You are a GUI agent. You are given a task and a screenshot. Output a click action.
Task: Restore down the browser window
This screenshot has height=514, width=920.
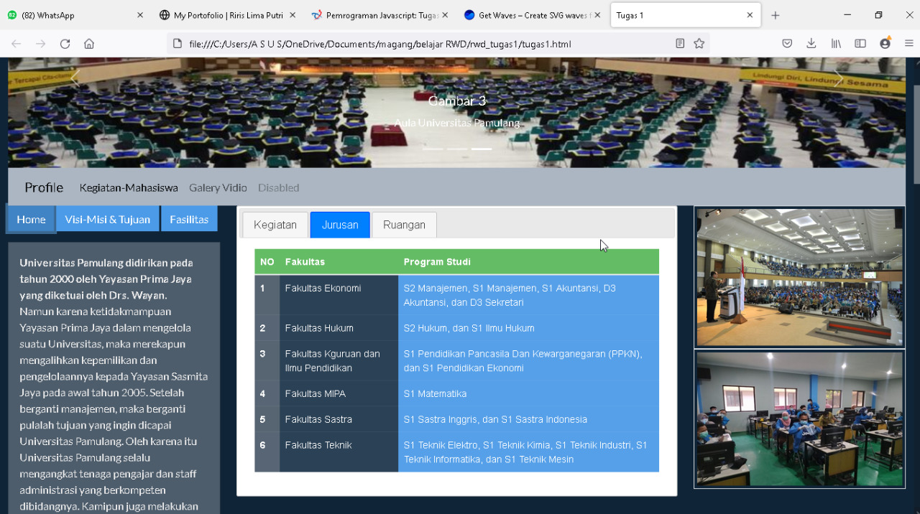tap(878, 15)
